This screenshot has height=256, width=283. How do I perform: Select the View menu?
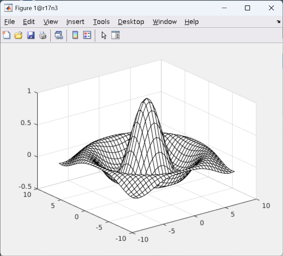click(x=50, y=22)
